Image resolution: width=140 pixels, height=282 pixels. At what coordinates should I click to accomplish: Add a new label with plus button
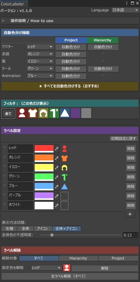pos(130,214)
